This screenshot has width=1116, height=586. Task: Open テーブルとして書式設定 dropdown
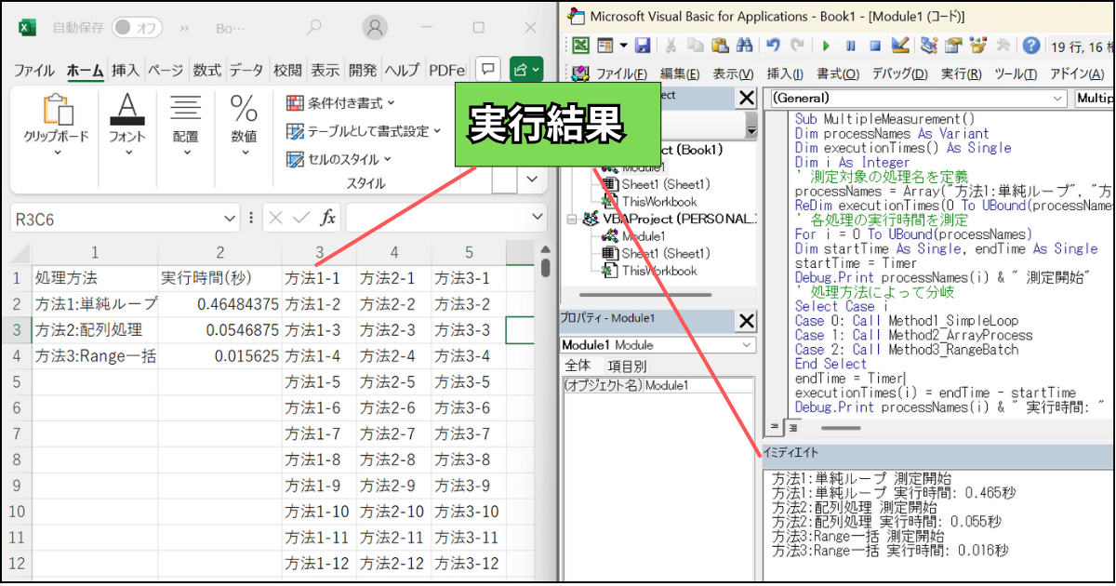pyautogui.click(x=364, y=131)
